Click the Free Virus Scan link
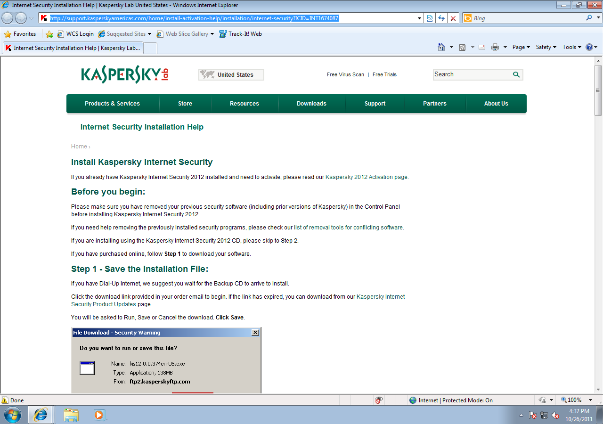 coord(345,74)
